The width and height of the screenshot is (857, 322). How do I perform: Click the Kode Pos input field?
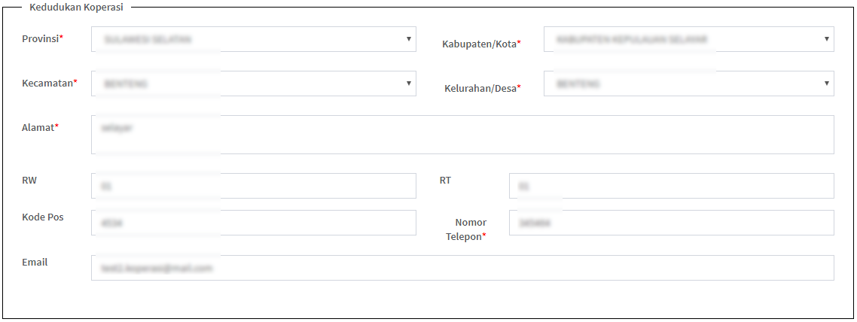[253, 223]
